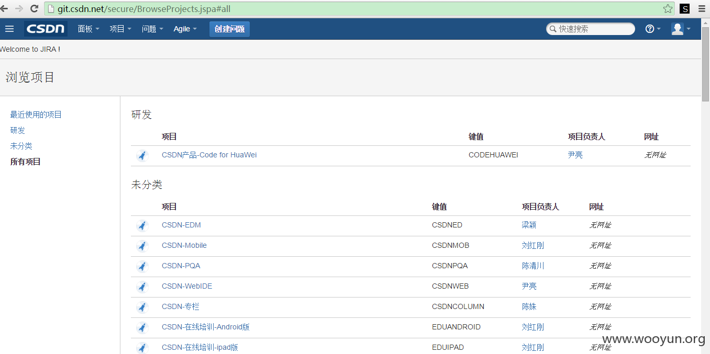Select 最近使用的项目 in the sidebar
Screen dimensions: 710x354
pos(36,115)
